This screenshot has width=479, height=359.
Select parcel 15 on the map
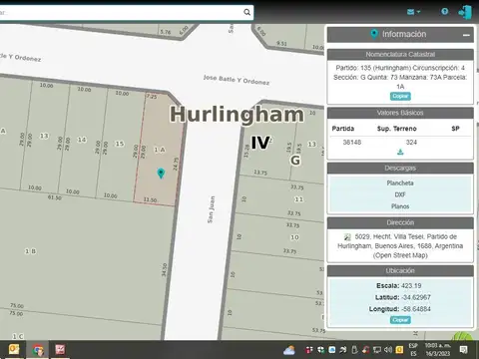[x=120, y=144]
